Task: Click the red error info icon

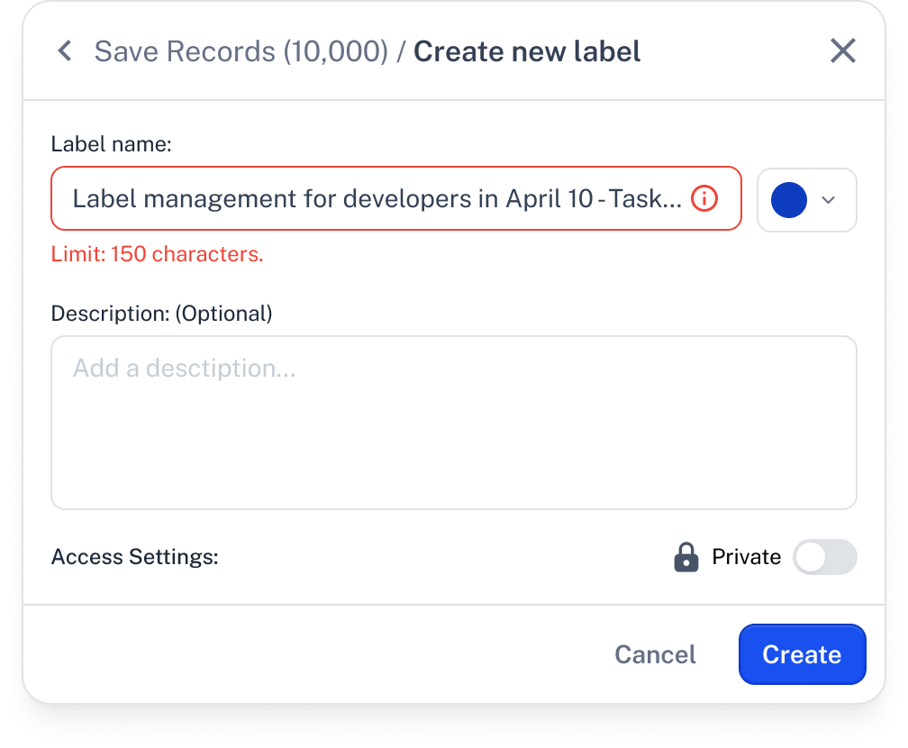Action: coord(704,199)
